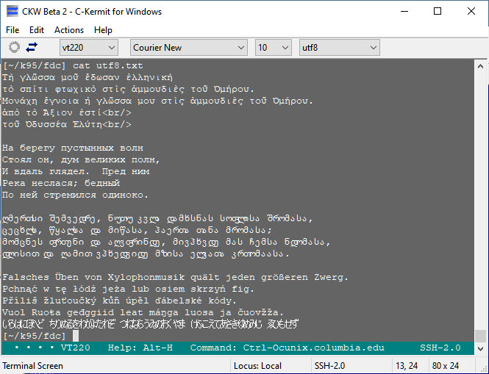489x374 pixels.
Task: Open the Edit menu
Action: coord(37,30)
